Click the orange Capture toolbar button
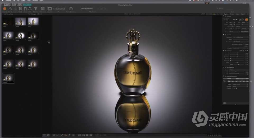254x138 pixels. (x=5, y=9)
